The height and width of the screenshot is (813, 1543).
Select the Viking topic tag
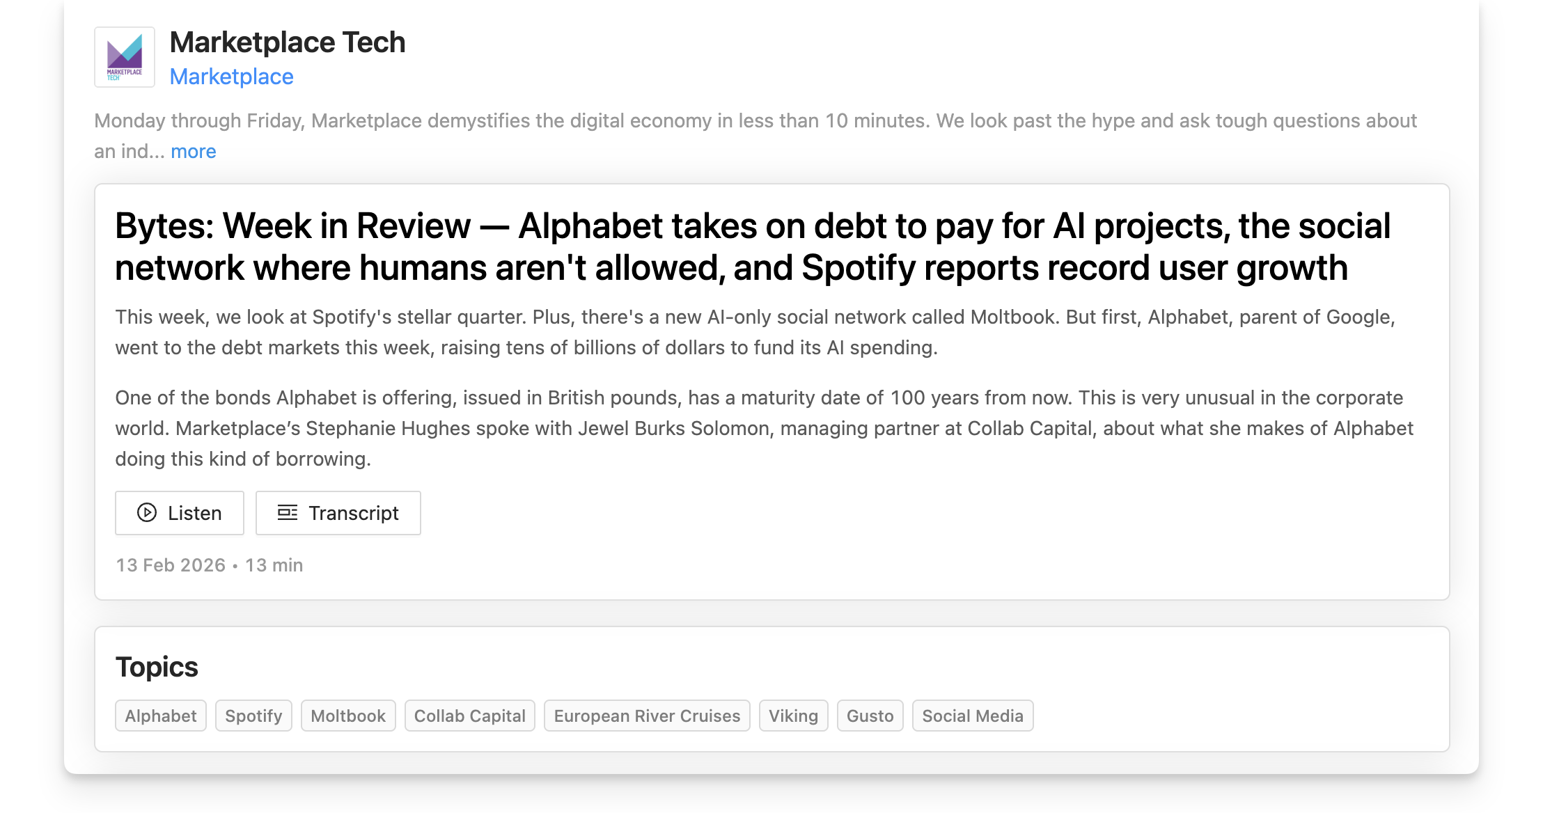point(793,716)
